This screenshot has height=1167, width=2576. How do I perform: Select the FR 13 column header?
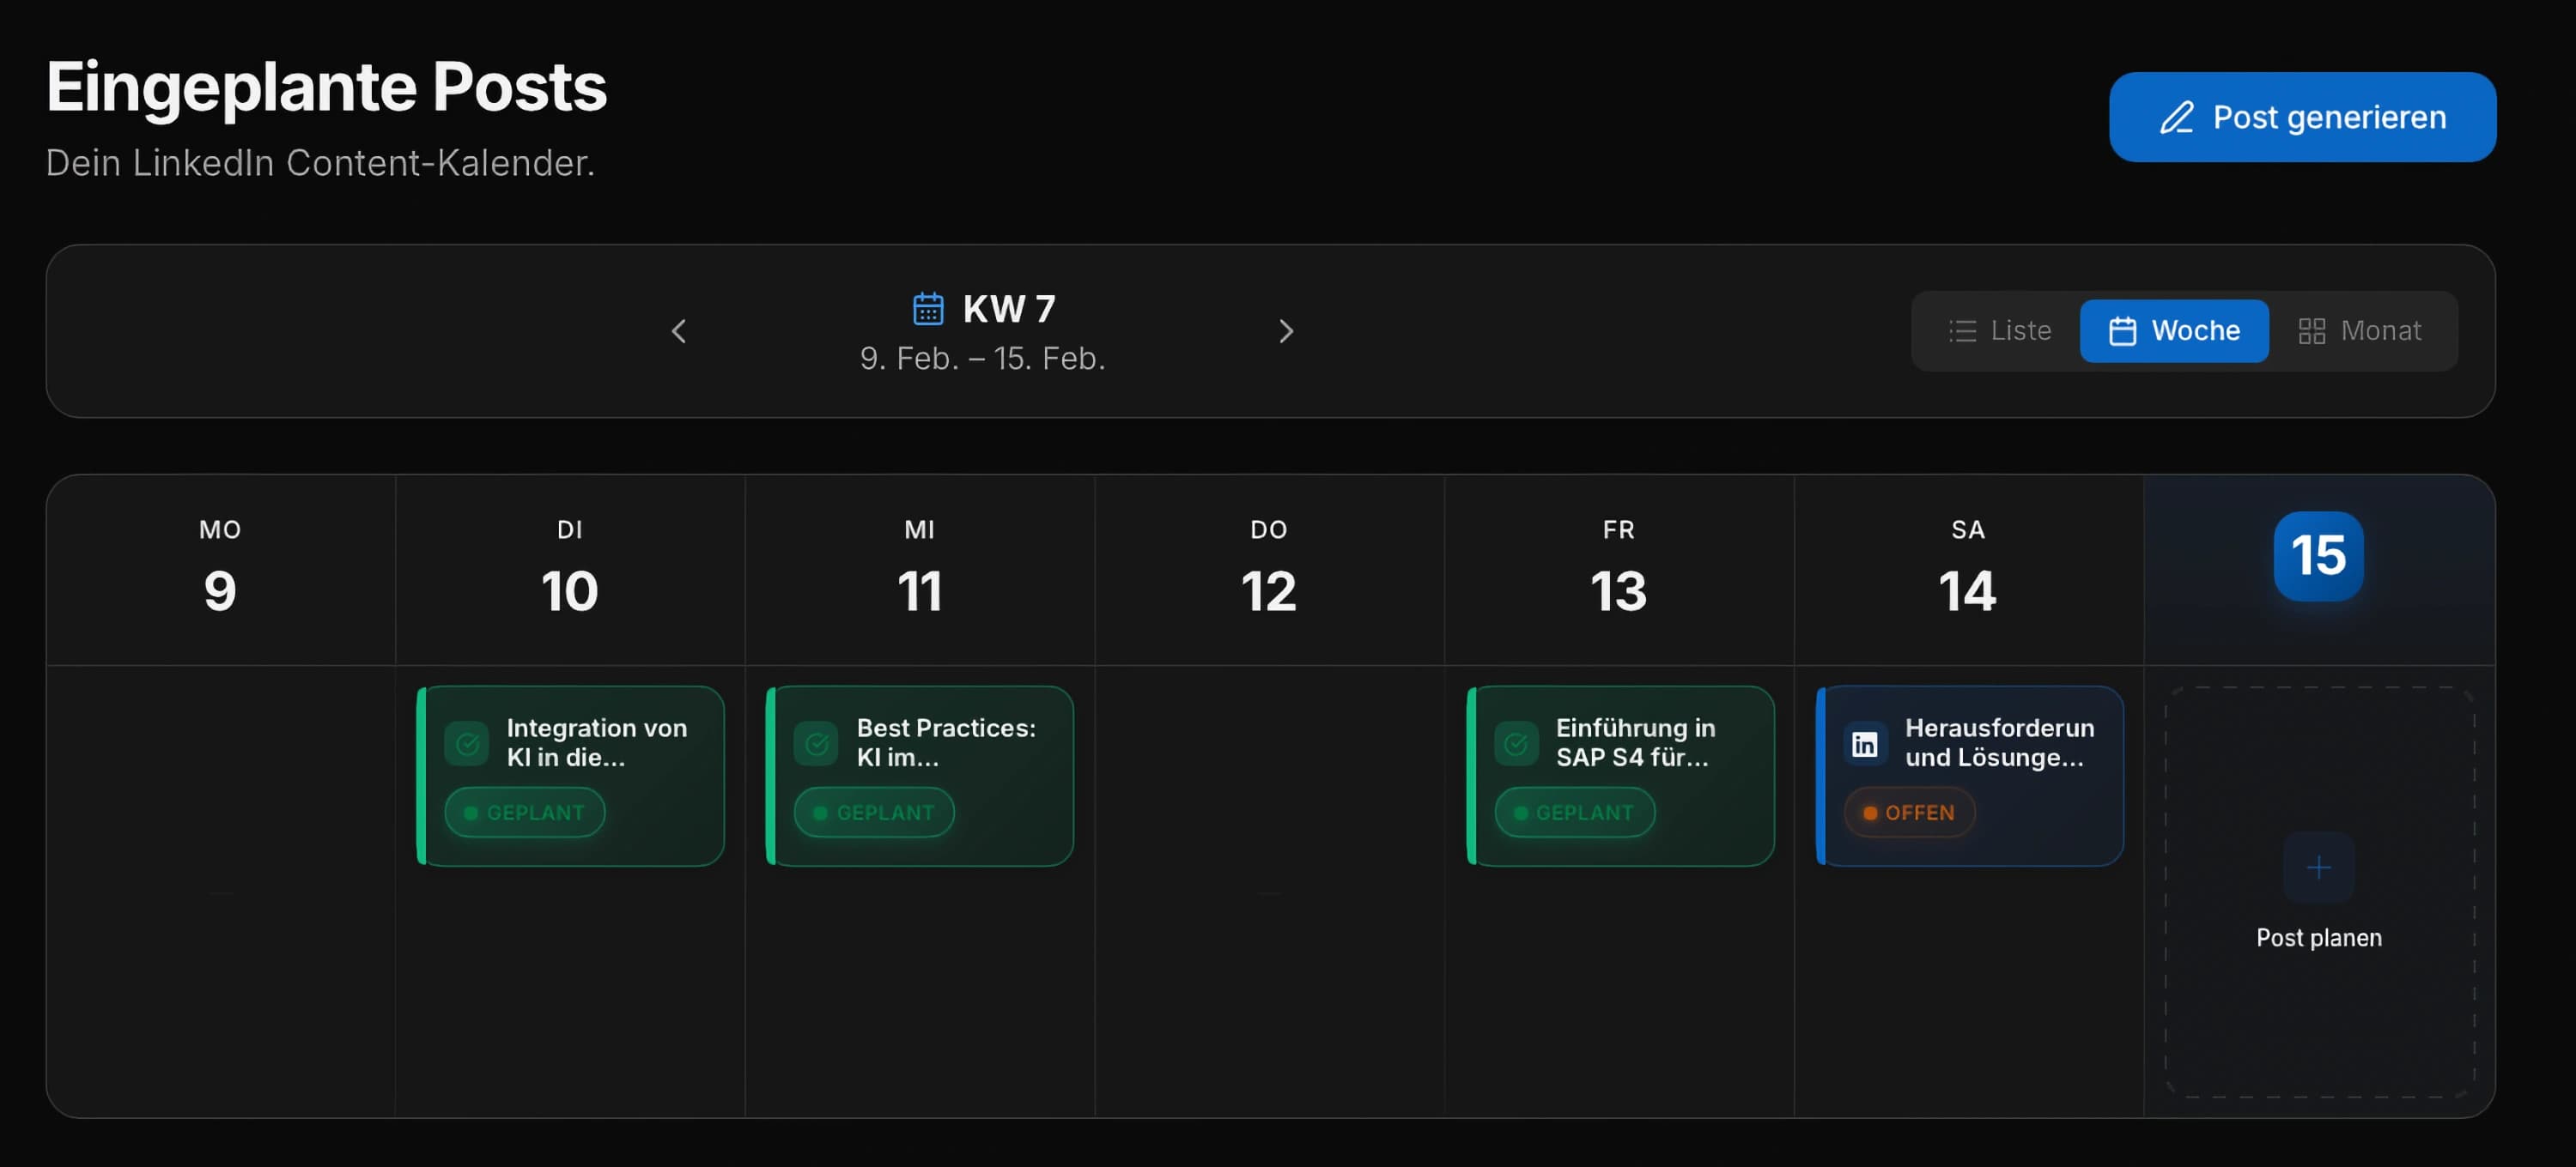click(1618, 565)
